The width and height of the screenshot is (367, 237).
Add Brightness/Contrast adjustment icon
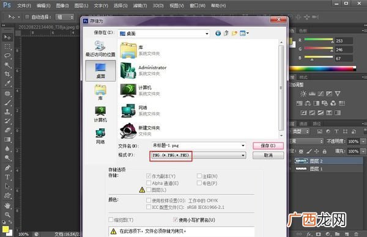coord(303,93)
